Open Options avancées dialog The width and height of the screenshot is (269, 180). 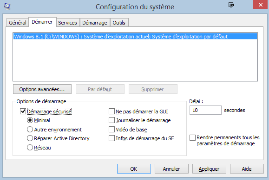[x=42, y=89]
